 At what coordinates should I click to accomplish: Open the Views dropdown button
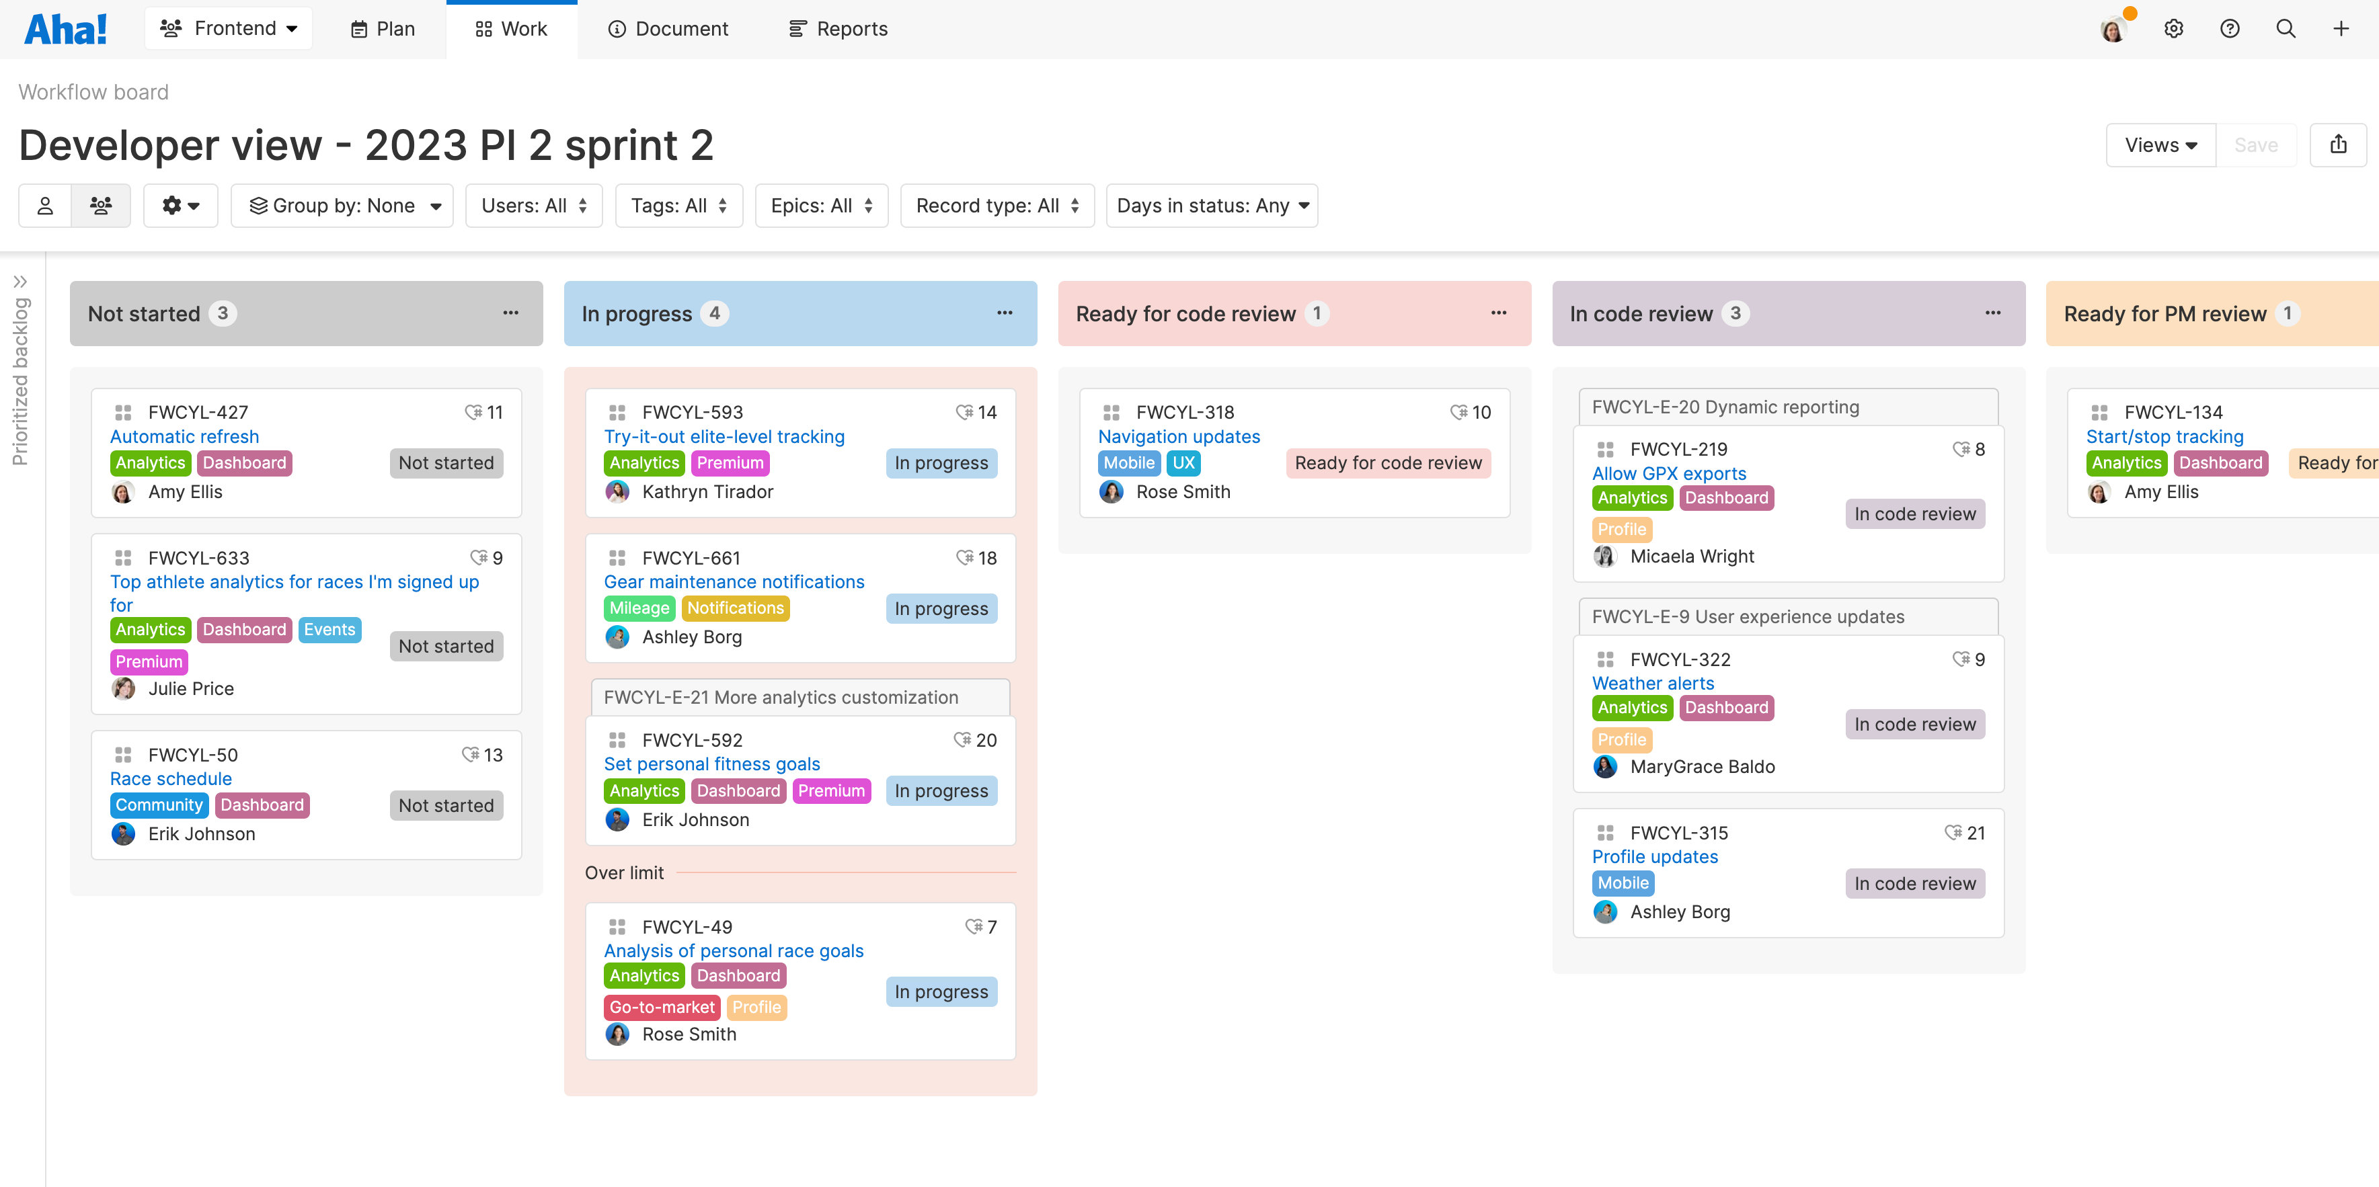point(2160,144)
